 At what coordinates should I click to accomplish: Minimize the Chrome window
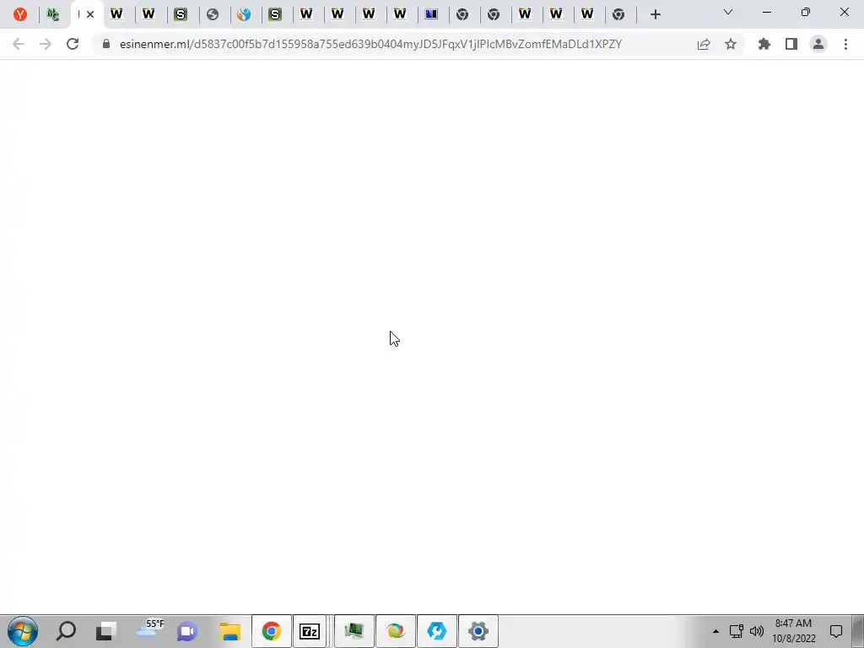point(767,12)
